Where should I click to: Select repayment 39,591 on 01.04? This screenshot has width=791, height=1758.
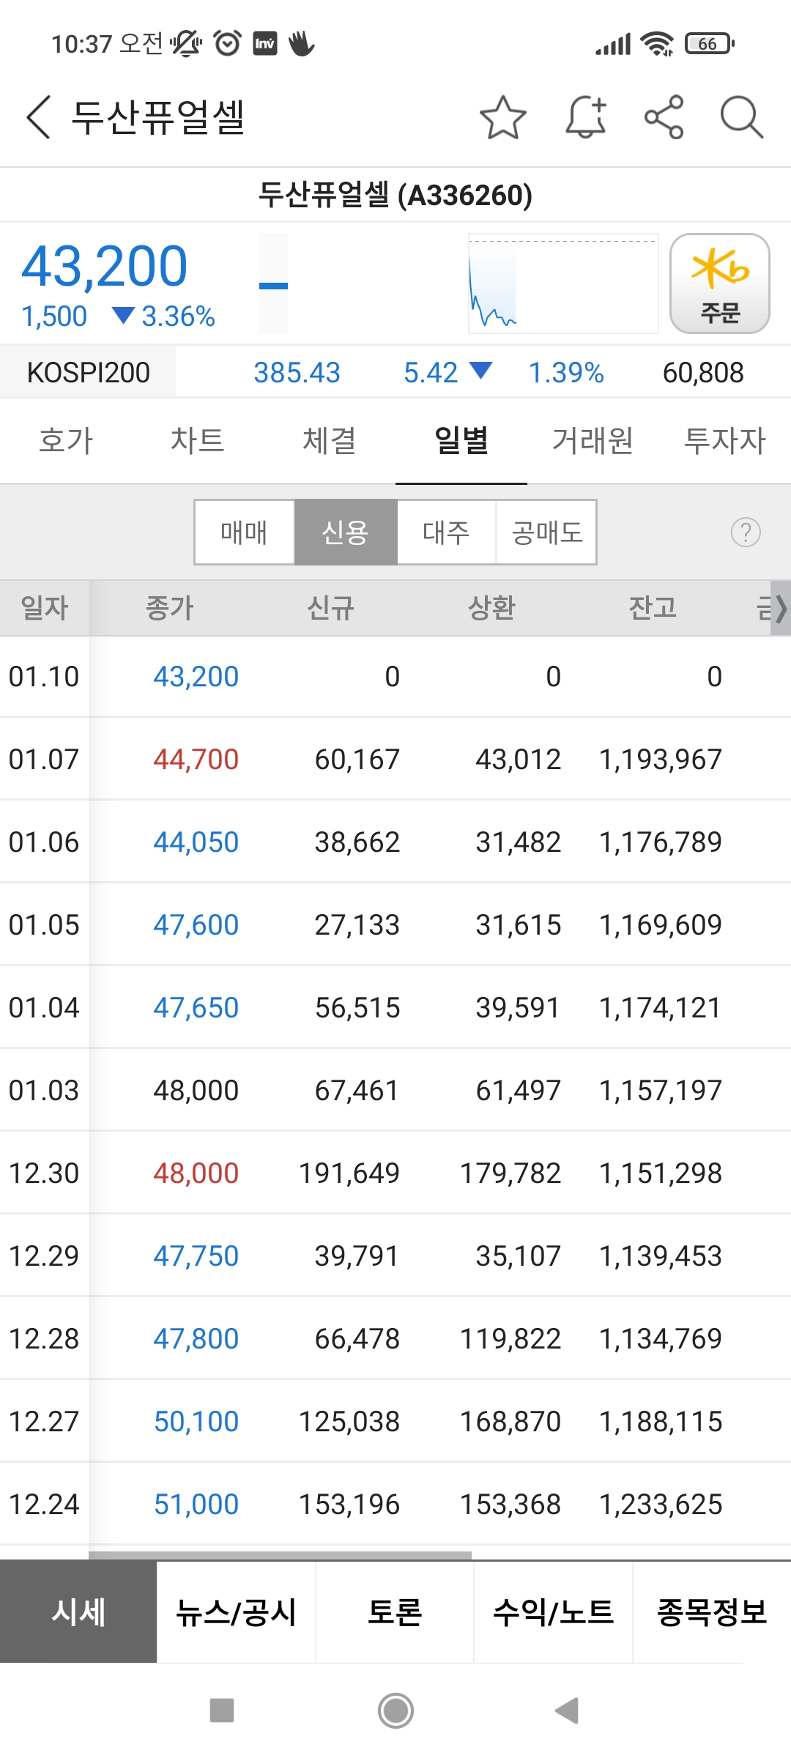click(518, 1008)
